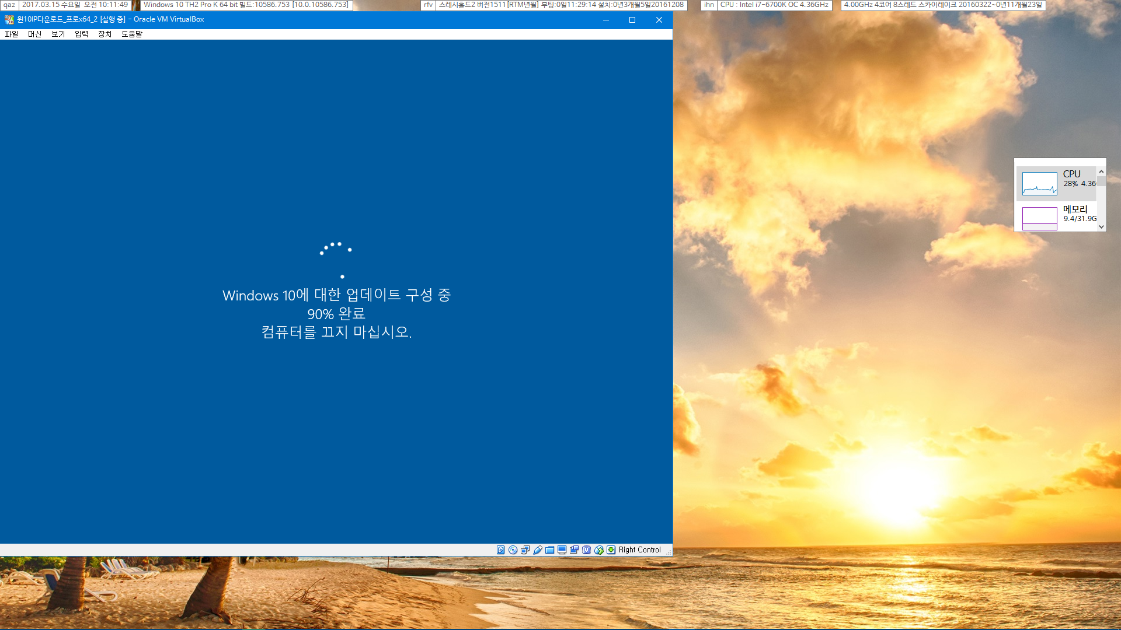The width and height of the screenshot is (1121, 630).
Task: Click the ihn label in top bar
Action: [x=709, y=5]
